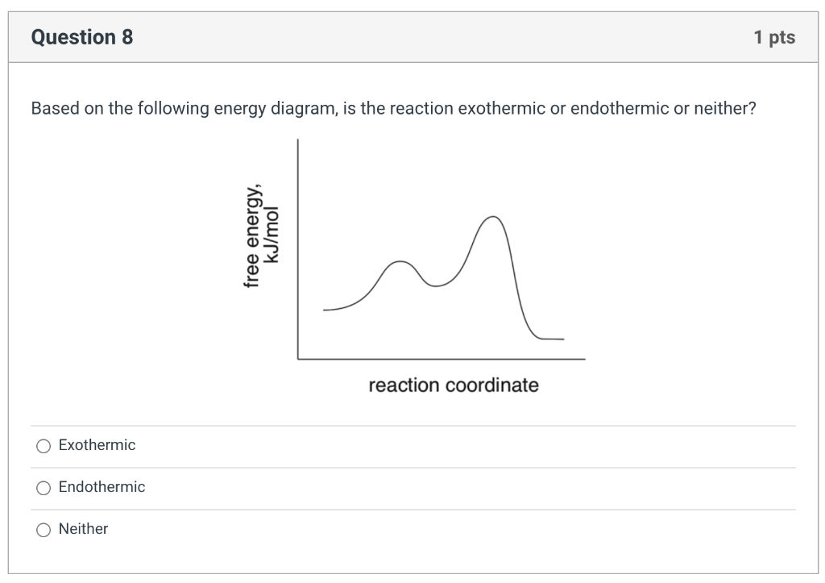Screen dimensions: 825x583
Task: Click the Endothermic answer label text
Action: coord(101,487)
